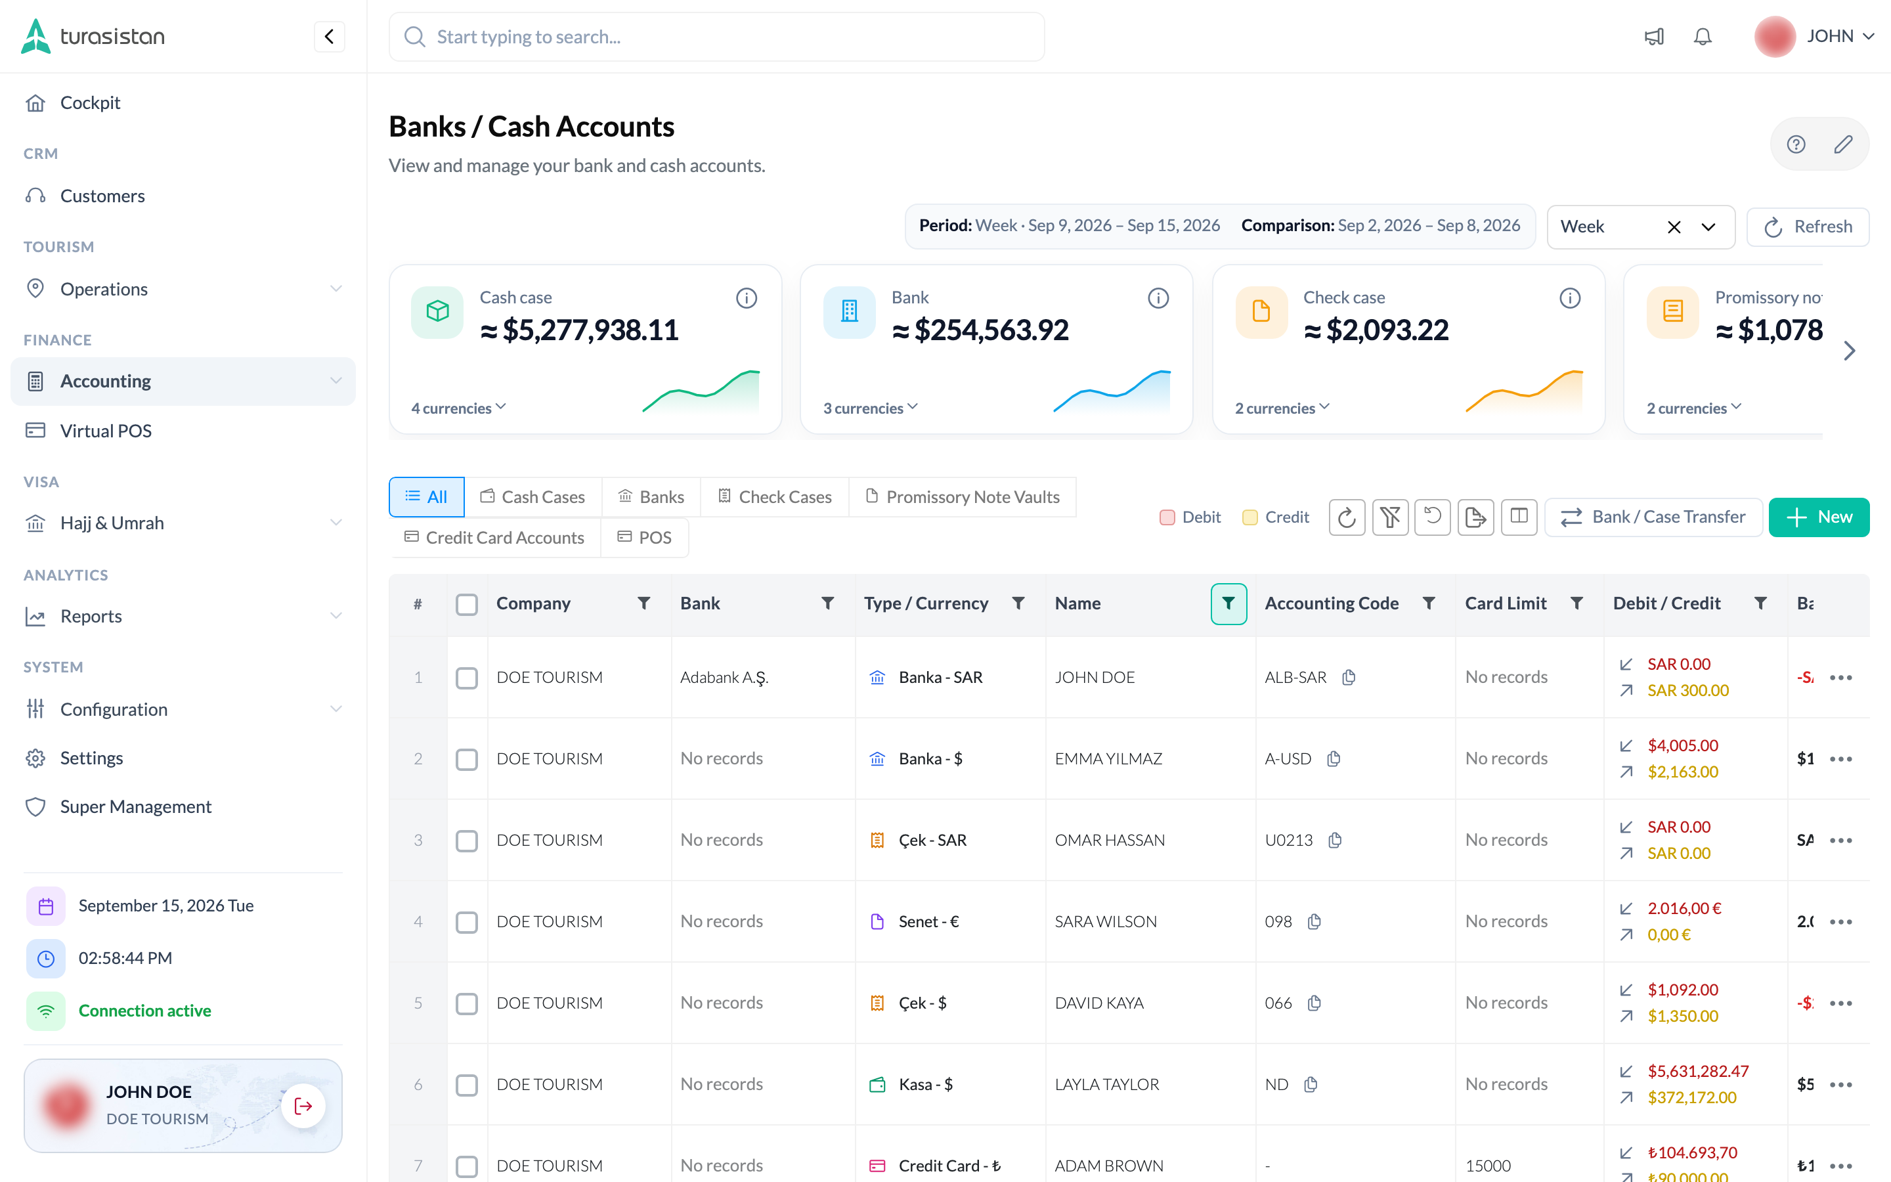Screen dimensions: 1891x1182
Task: Show info for Cash case card
Action: (x=747, y=298)
